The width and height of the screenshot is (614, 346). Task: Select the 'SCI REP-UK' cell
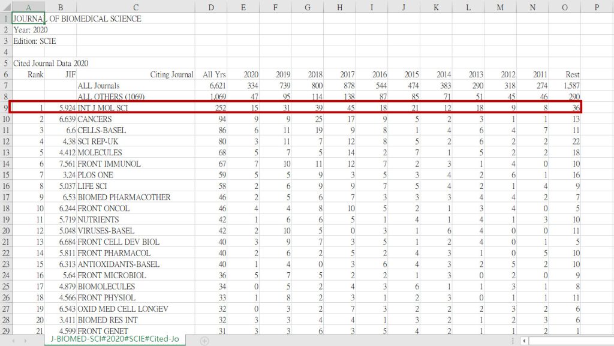click(x=136, y=142)
